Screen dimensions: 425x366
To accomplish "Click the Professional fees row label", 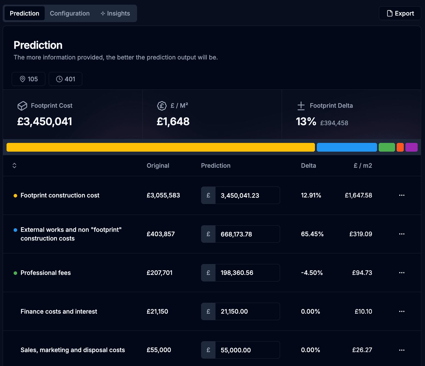I will click(x=46, y=273).
